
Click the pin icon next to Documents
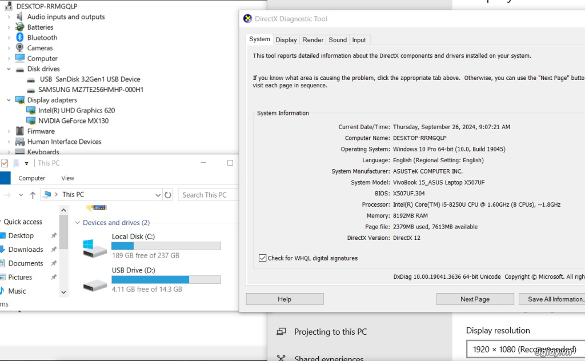pyautogui.click(x=54, y=263)
